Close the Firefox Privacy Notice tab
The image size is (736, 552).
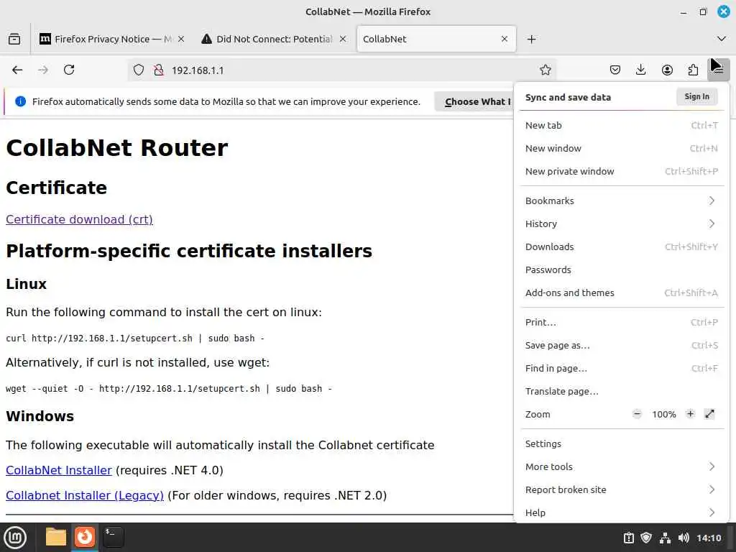click(181, 39)
